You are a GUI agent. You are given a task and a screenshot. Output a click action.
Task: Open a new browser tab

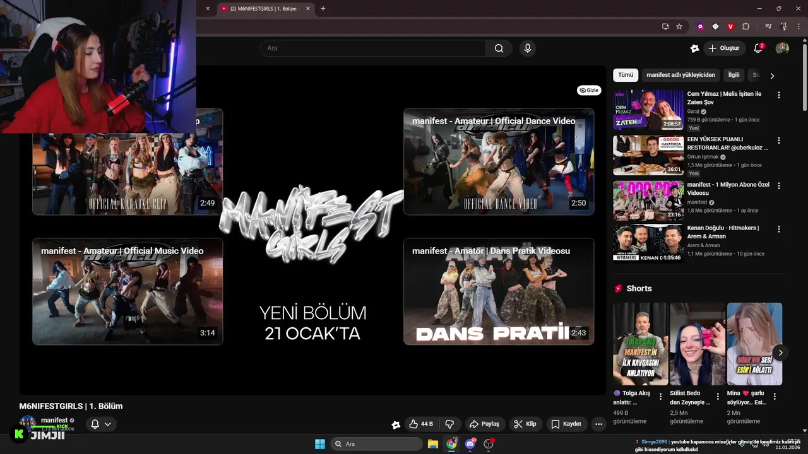[x=323, y=8]
